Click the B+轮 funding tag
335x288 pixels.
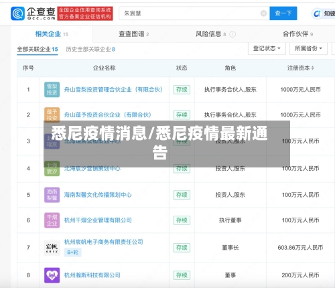(x=72, y=253)
